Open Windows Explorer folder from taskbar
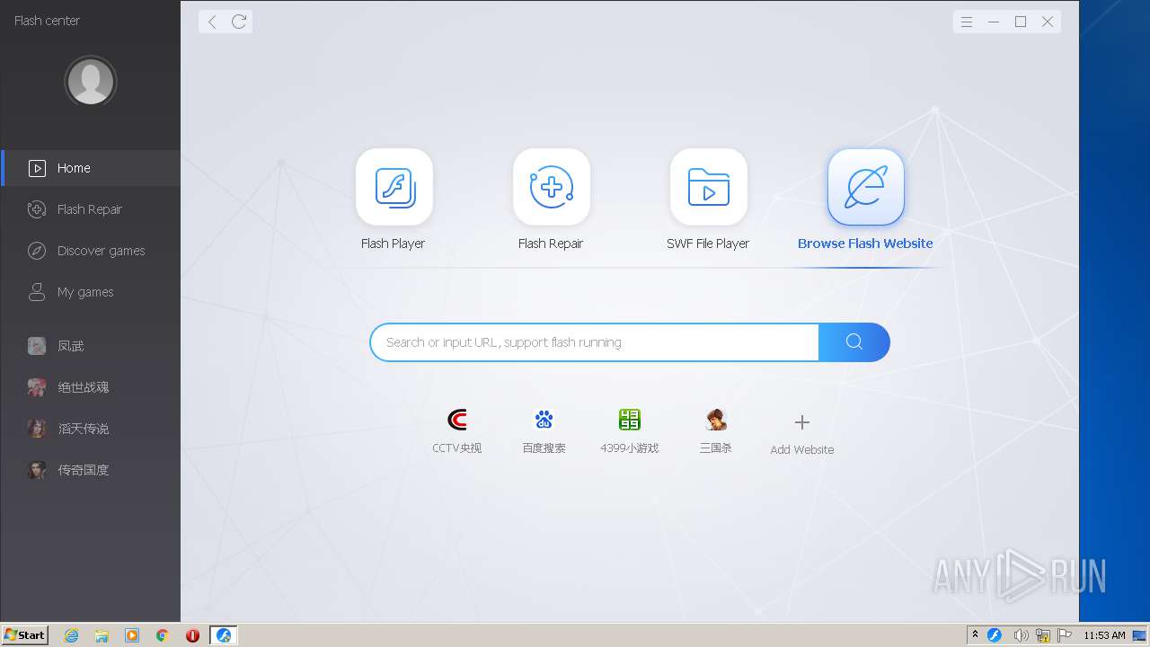Screen dimensions: 1150x647 [102, 635]
